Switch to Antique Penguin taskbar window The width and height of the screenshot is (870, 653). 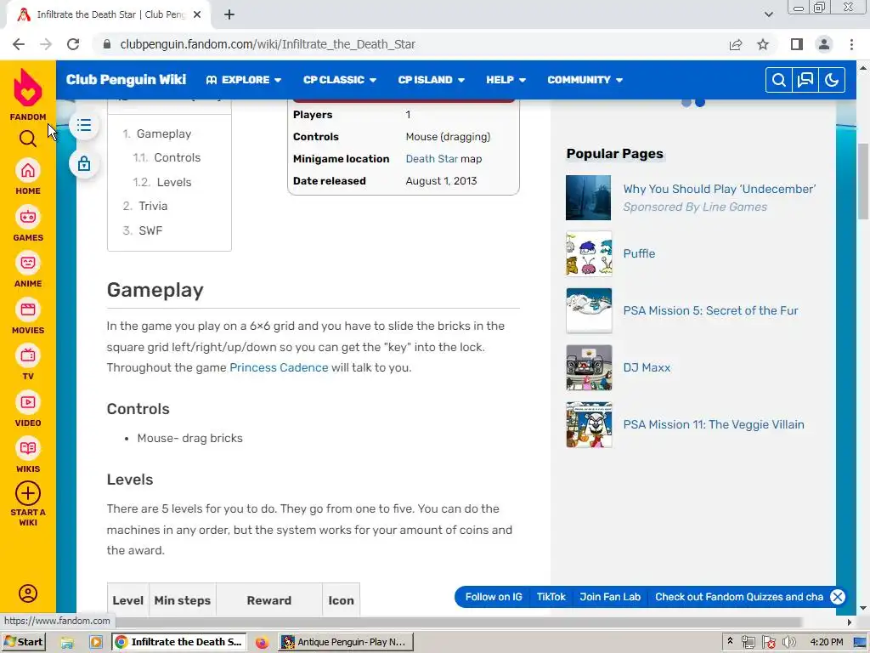347,642
